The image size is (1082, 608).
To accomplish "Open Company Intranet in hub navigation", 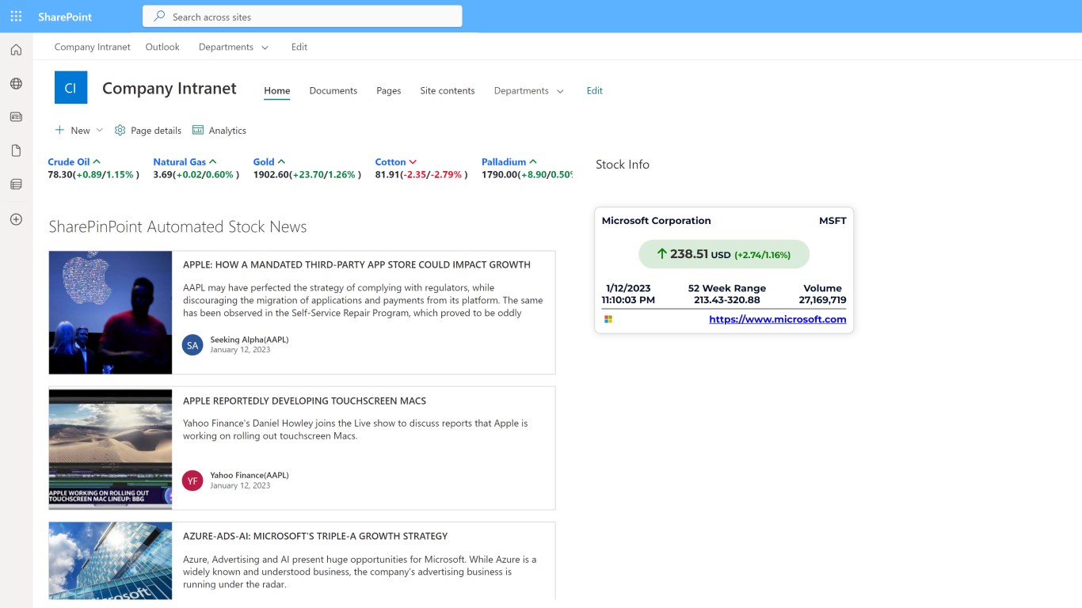I will 93,47.
